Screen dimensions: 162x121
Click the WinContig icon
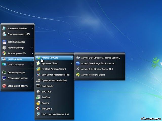point(38,109)
